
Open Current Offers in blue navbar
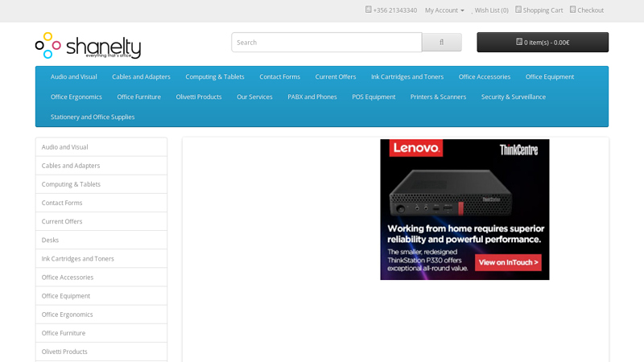point(336,76)
